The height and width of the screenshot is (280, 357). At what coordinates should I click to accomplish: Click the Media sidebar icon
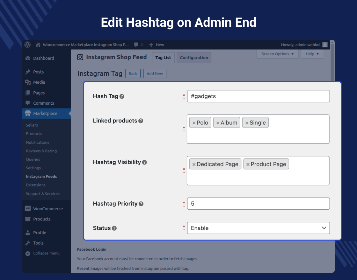pos(28,82)
